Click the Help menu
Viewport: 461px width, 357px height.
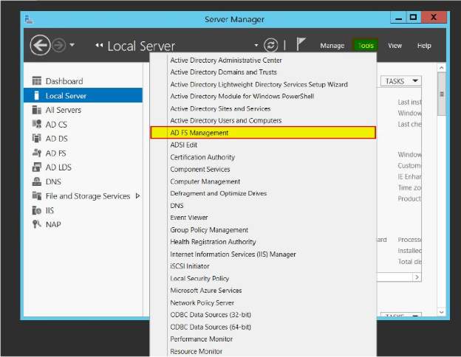[424, 46]
